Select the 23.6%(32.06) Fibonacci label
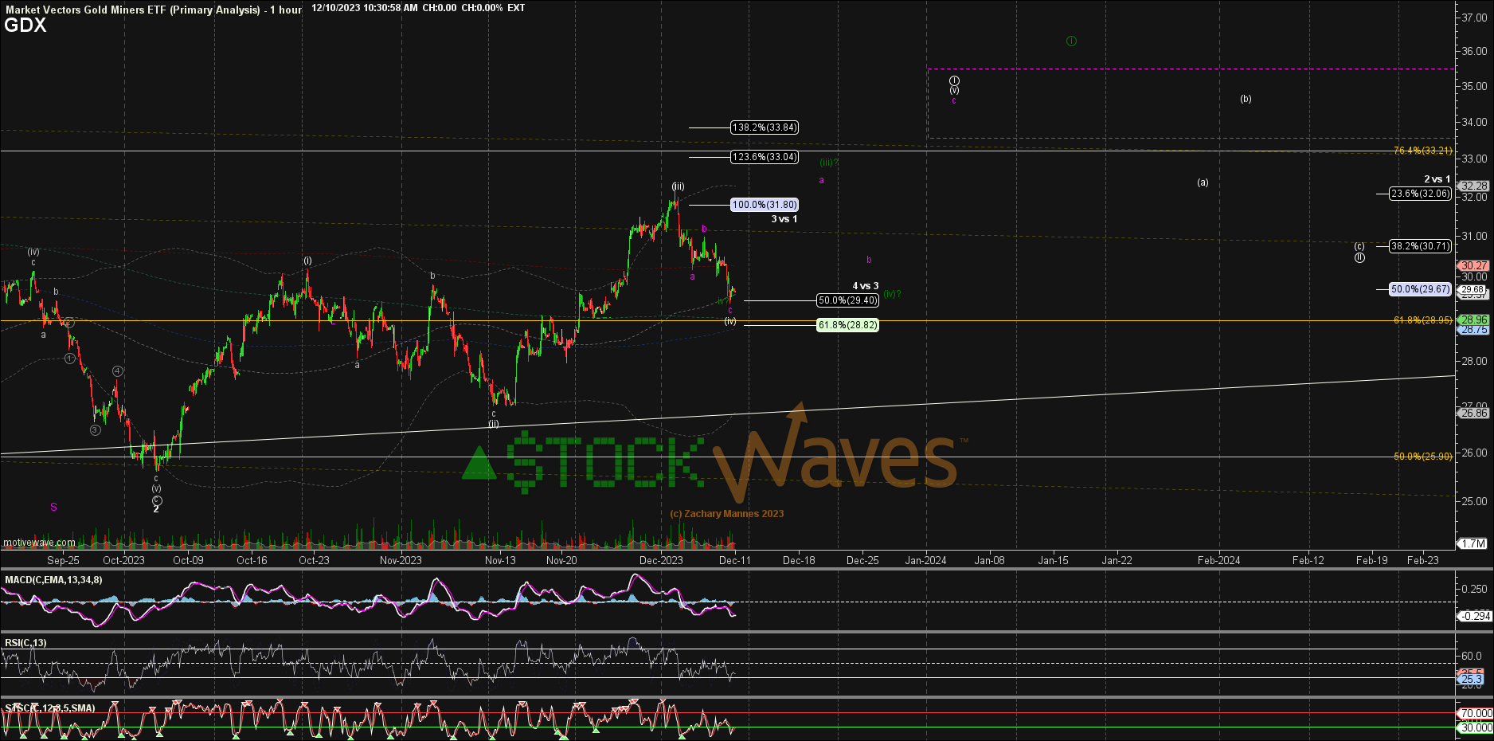 tap(1421, 194)
